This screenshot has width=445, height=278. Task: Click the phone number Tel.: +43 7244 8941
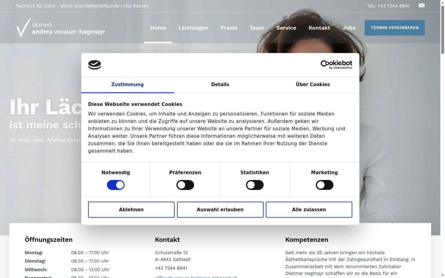[388, 6]
